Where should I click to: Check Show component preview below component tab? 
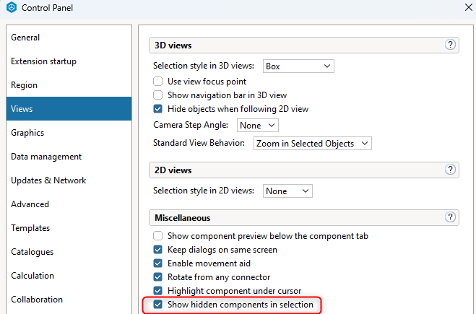pyautogui.click(x=158, y=236)
